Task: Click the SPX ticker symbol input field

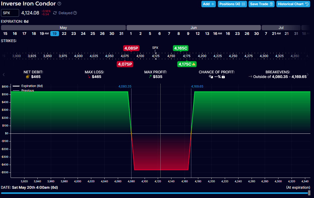Action: [10, 13]
